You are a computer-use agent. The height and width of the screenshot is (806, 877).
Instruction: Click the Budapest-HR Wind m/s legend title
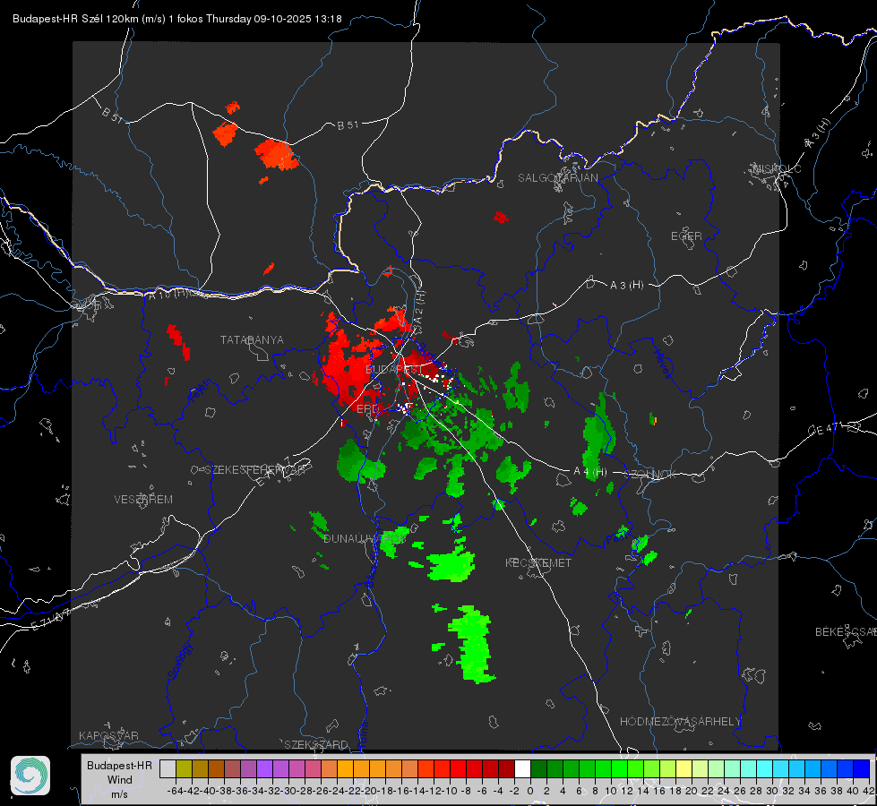pyautogui.click(x=119, y=780)
